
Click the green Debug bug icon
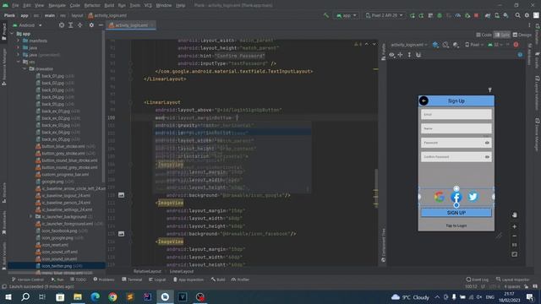pyautogui.click(x=440, y=15)
